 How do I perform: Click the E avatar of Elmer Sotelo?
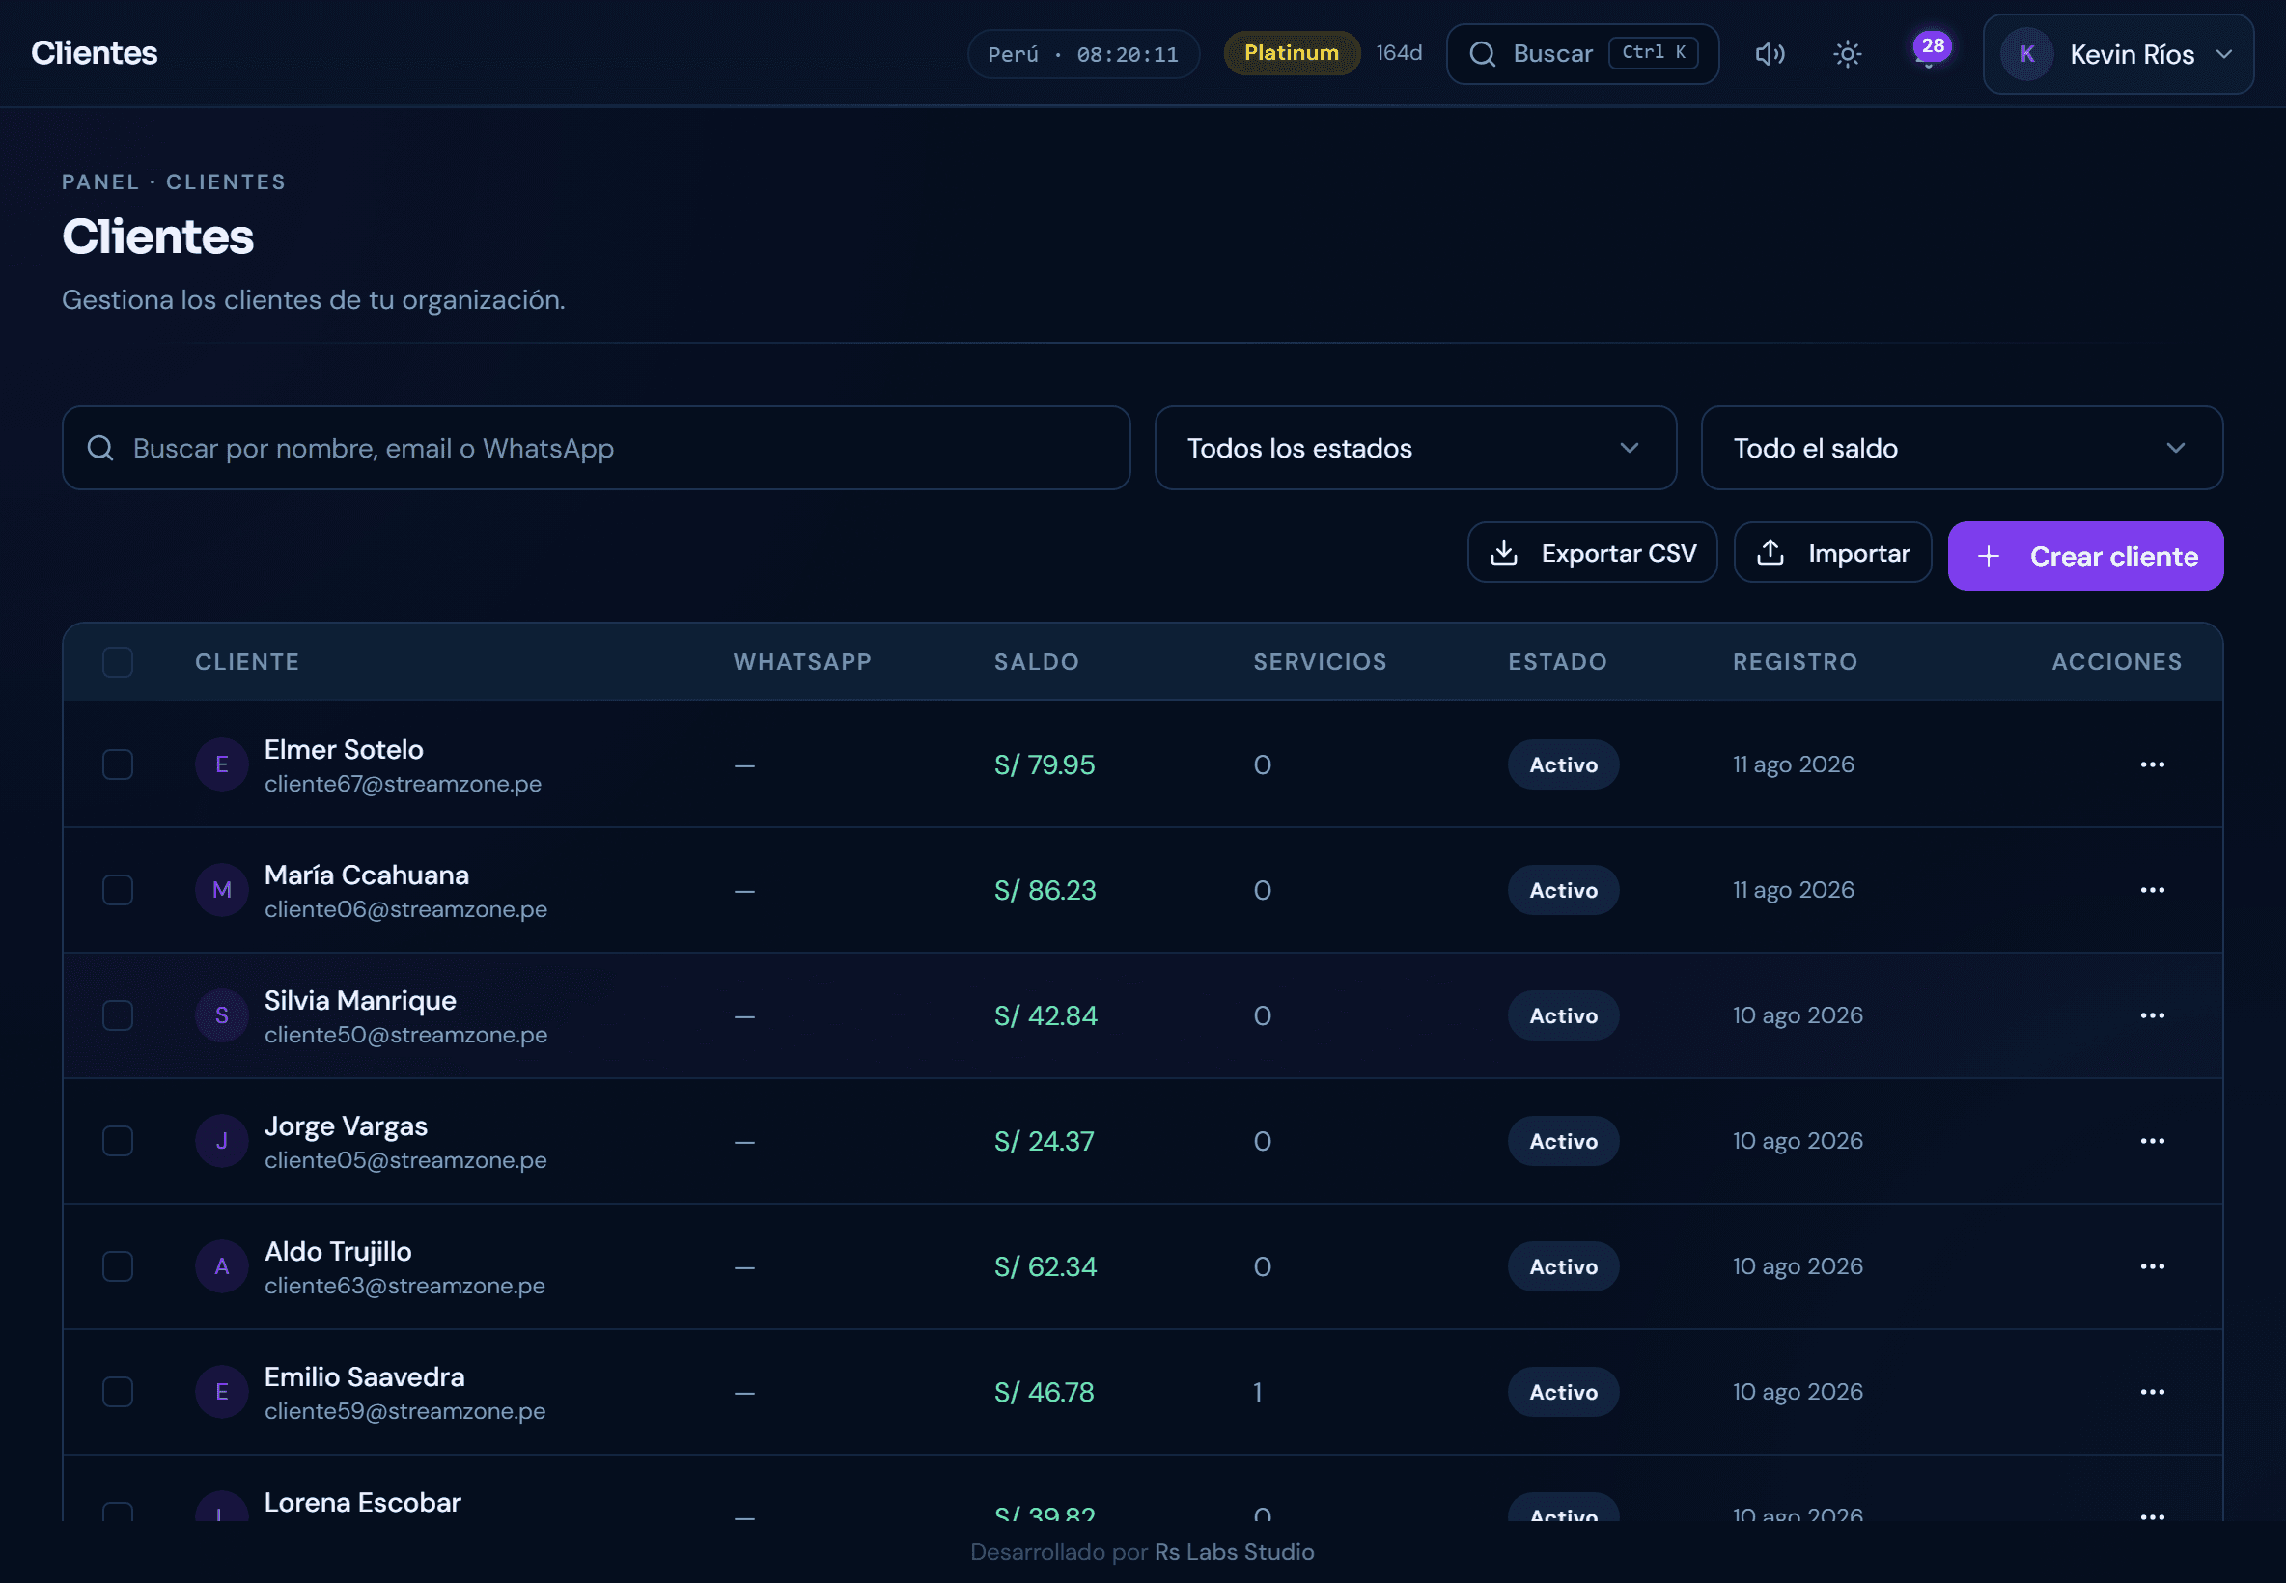pyautogui.click(x=222, y=764)
